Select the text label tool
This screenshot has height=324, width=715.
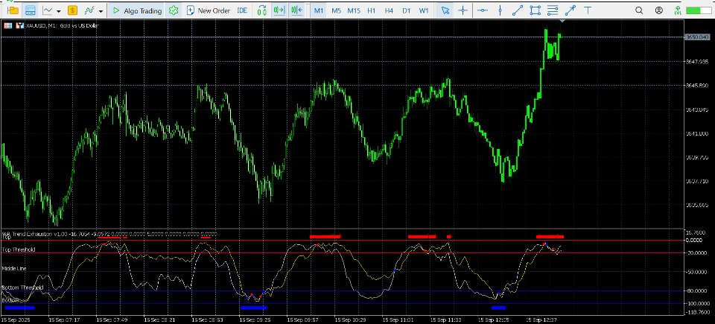(588, 11)
